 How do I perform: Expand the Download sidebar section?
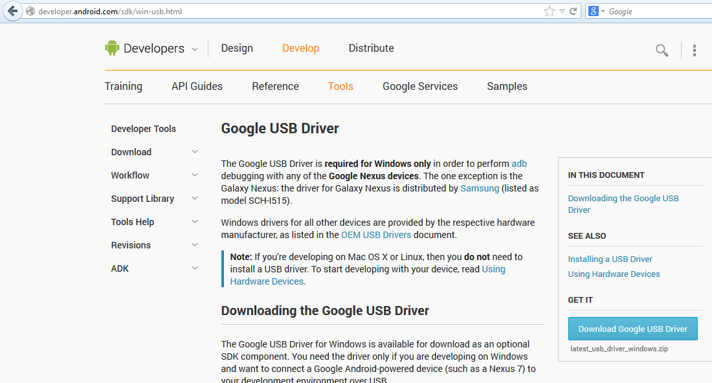tap(195, 152)
